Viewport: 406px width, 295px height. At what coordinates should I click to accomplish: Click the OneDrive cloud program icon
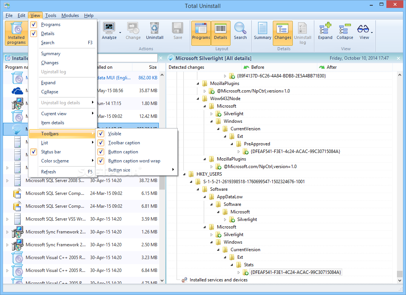[17, 91]
